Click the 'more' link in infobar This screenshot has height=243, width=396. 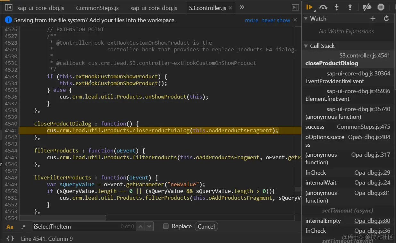pos(252,20)
